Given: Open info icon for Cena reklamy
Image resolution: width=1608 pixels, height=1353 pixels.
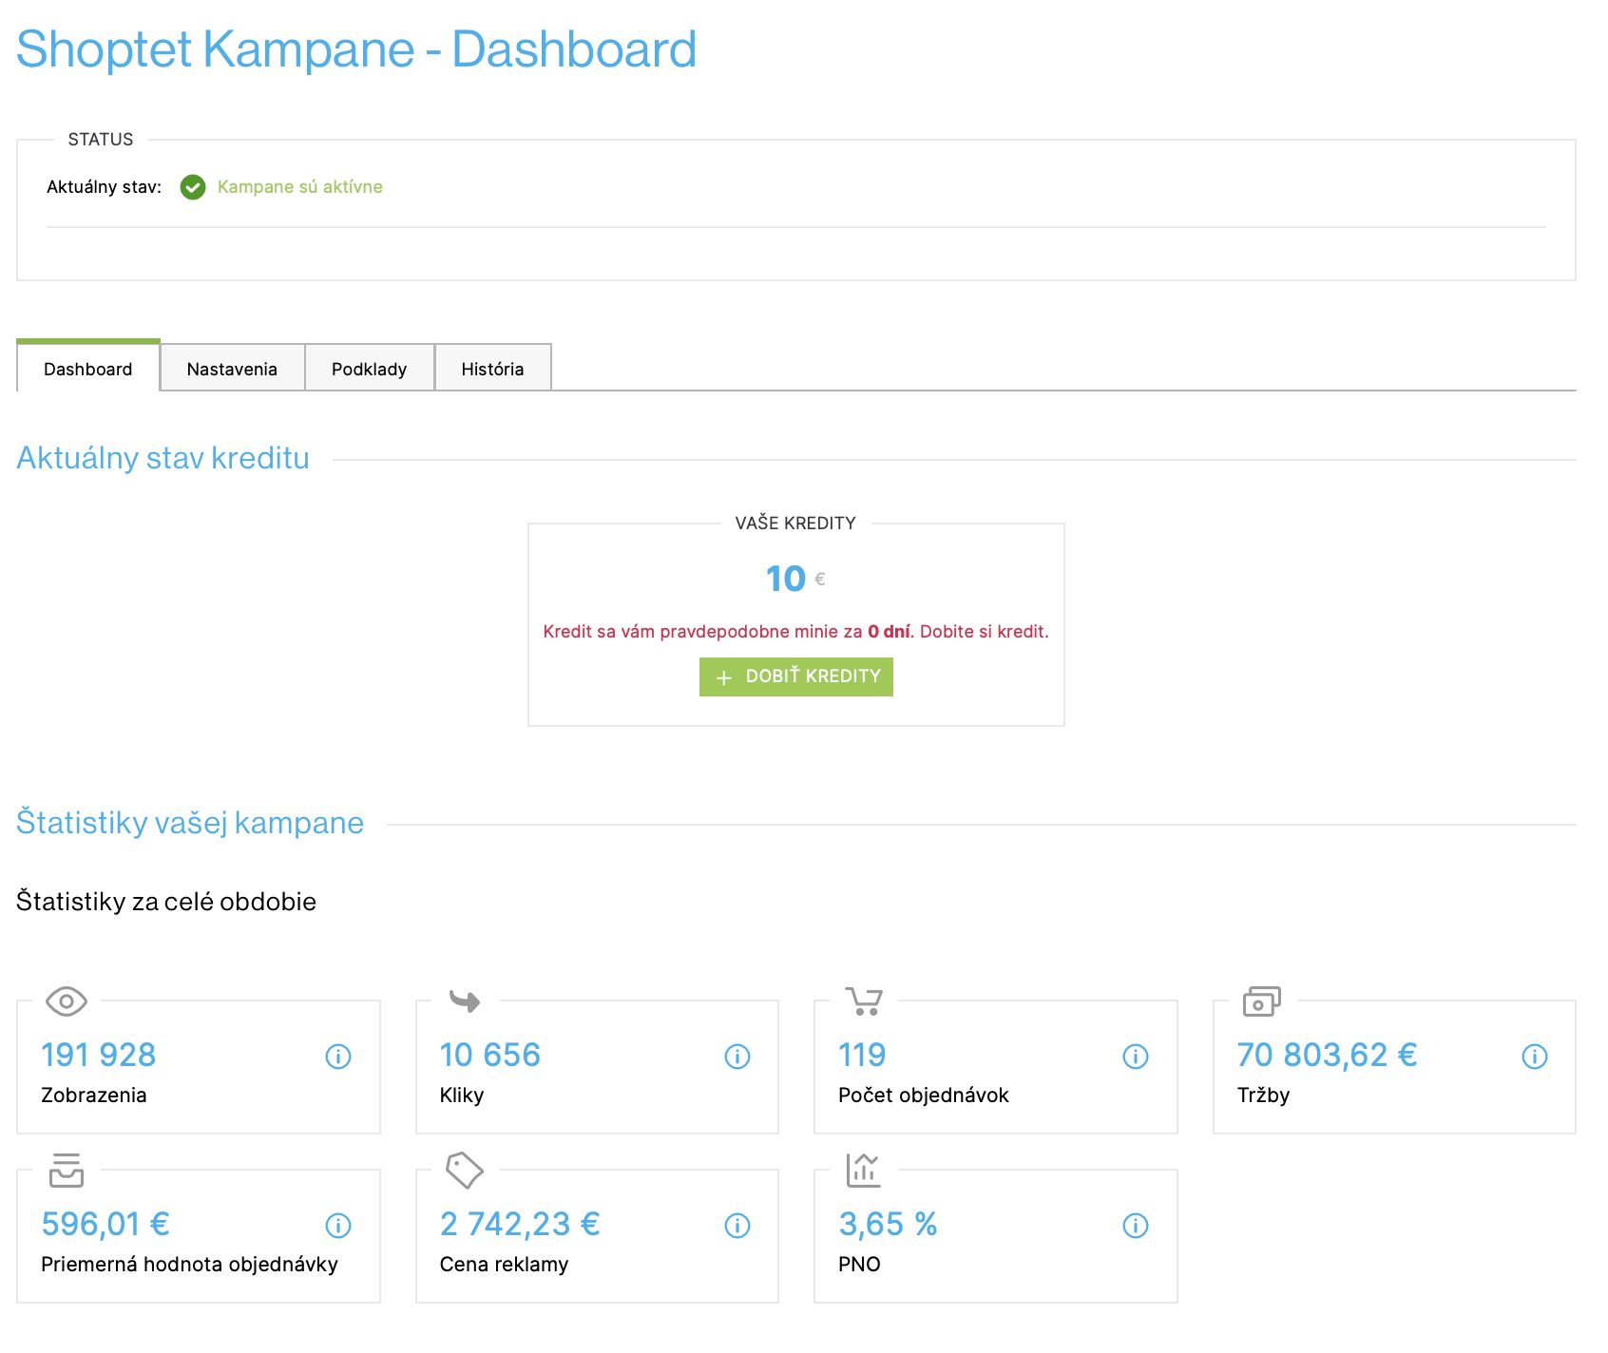Looking at the screenshot, I should pos(737,1226).
